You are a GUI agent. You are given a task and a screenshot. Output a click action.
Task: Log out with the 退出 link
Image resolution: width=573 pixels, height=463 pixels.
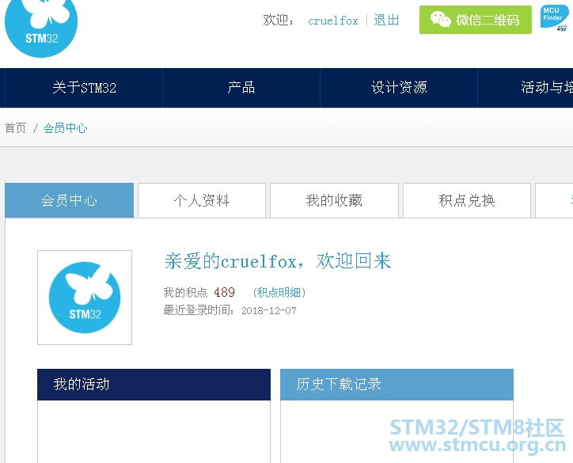click(x=386, y=20)
